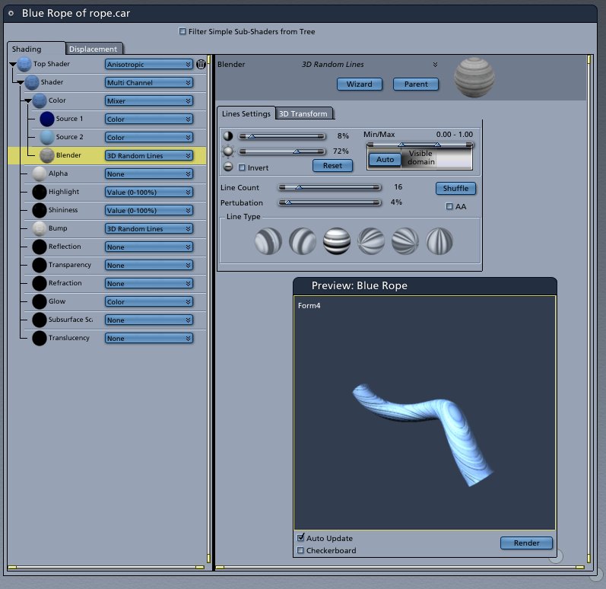Collapse the Color tree node triangle
Image resolution: width=606 pixels, height=589 pixels.
pos(27,100)
